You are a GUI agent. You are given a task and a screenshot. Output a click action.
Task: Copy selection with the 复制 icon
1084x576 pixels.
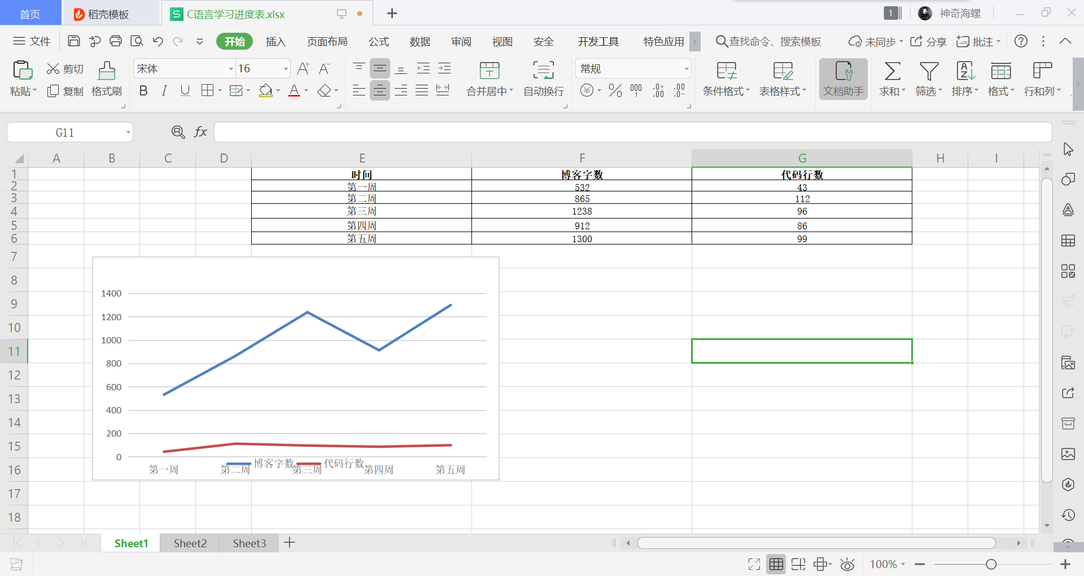53,91
